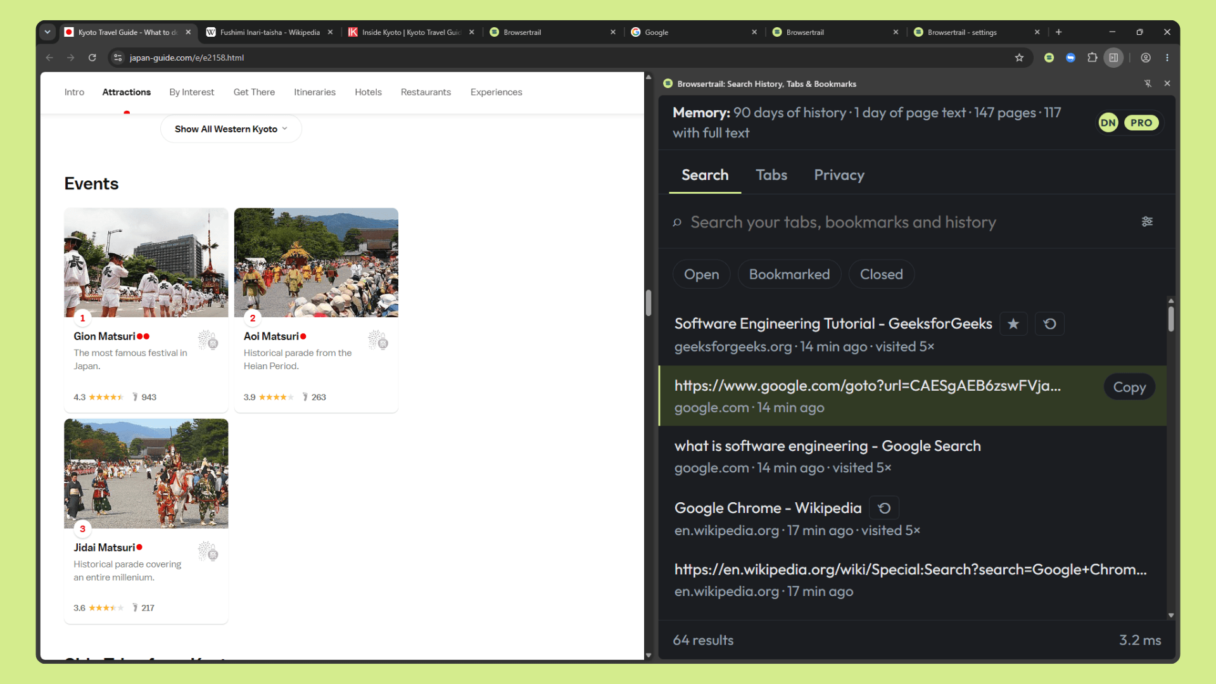Open the Browsertrail extension icon in toolbar
The image size is (1216, 684).
pos(1049,58)
